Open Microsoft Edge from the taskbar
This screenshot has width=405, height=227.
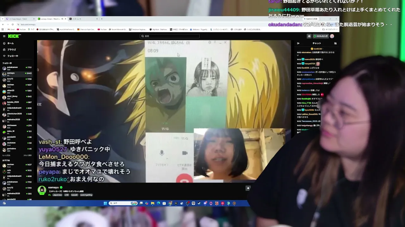(x=158, y=203)
